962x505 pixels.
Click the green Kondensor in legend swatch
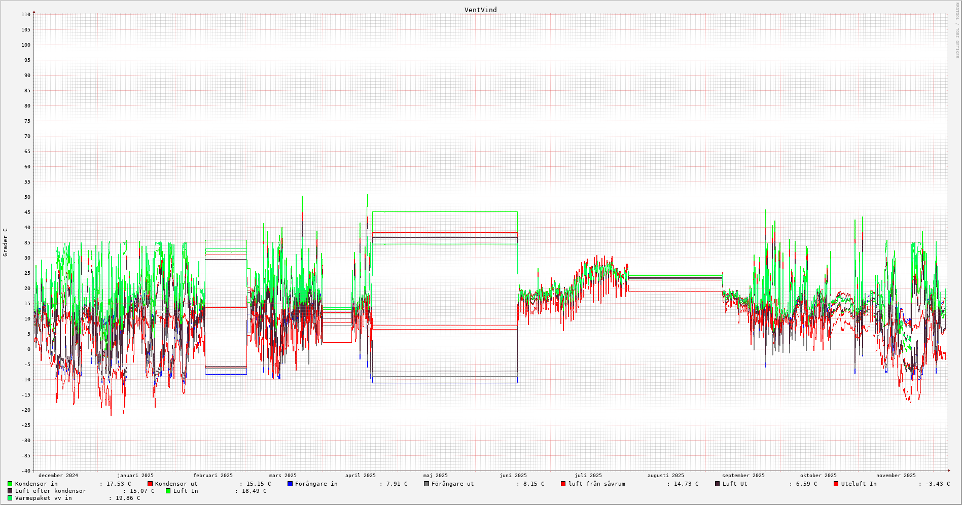pos(10,484)
